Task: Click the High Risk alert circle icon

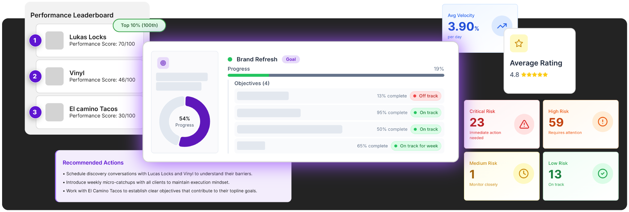Action: coord(603,121)
